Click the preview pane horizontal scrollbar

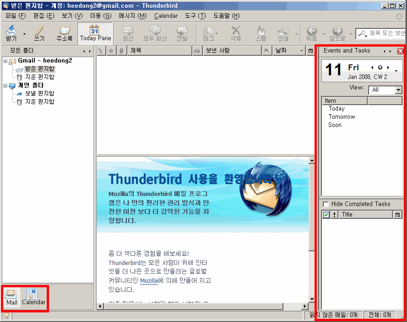202,306
